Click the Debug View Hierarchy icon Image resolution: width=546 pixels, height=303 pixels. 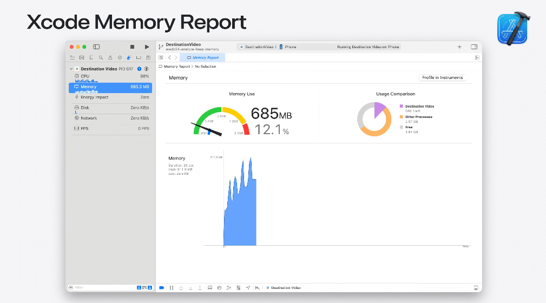(209, 288)
